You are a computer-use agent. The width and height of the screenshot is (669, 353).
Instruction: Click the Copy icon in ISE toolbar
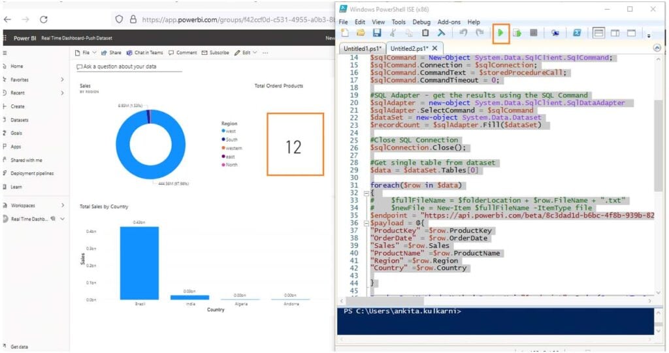(409, 33)
